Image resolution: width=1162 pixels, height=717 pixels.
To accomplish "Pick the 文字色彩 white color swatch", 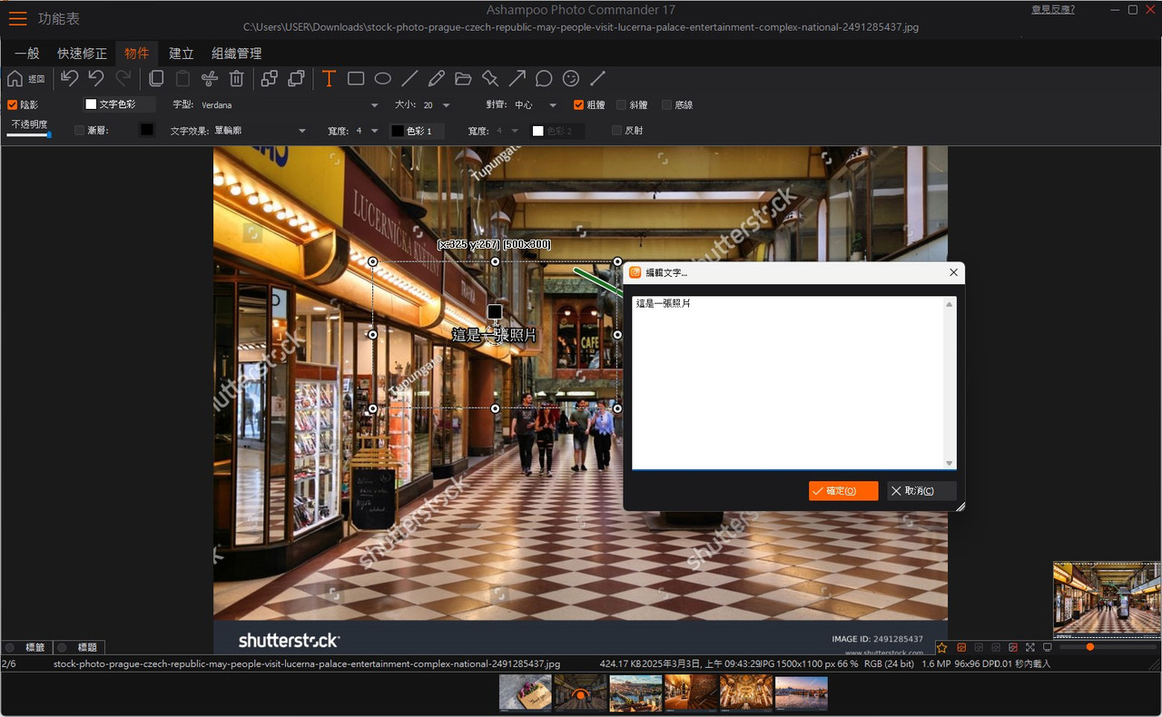I will point(91,105).
